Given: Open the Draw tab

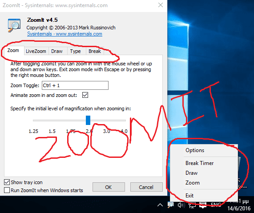Looking at the screenshot, I should tap(57, 51).
